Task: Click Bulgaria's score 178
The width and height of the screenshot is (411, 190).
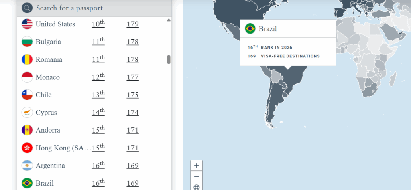Action: (x=132, y=42)
